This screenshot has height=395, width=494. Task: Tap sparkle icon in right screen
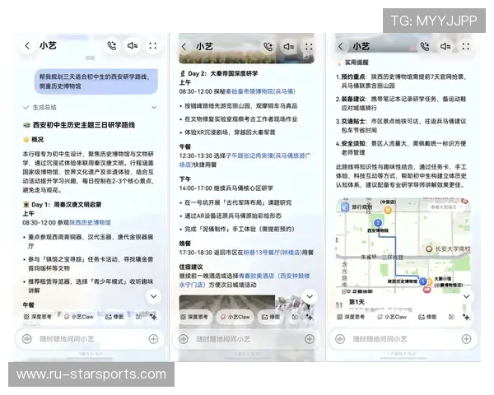tap(466, 317)
